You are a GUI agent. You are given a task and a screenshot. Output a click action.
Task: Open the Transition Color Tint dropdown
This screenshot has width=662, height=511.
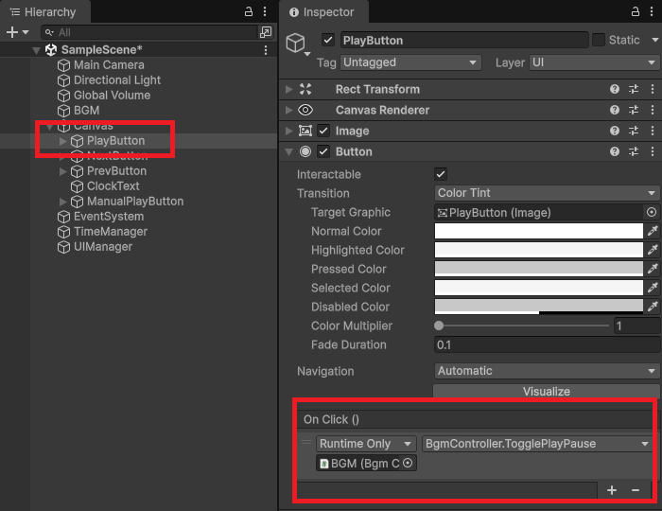(x=547, y=193)
